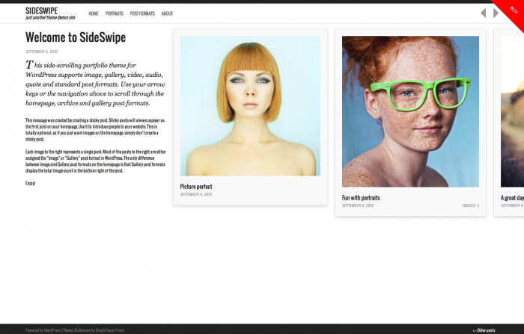The height and width of the screenshot is (334, 524).
Task: Click the right arrow navigation icon
Action: pyautogui.click(x=496, y=13)
